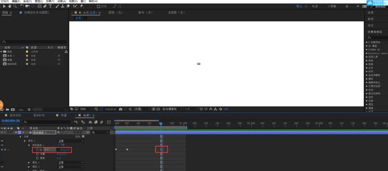Toggle the snapping checkbox in toolbar
388x171 pixels.
pos(98,7)
